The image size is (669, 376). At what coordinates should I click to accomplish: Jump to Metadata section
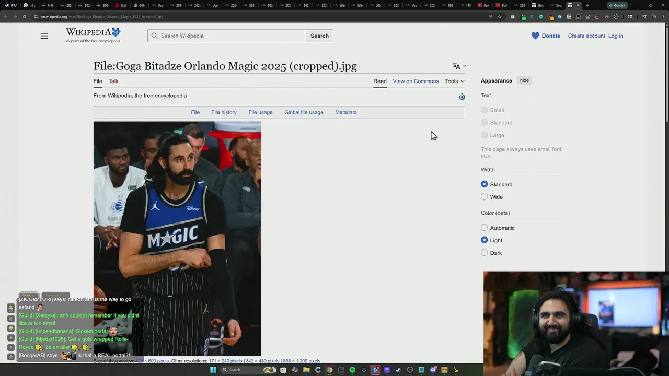pos(345,112)
